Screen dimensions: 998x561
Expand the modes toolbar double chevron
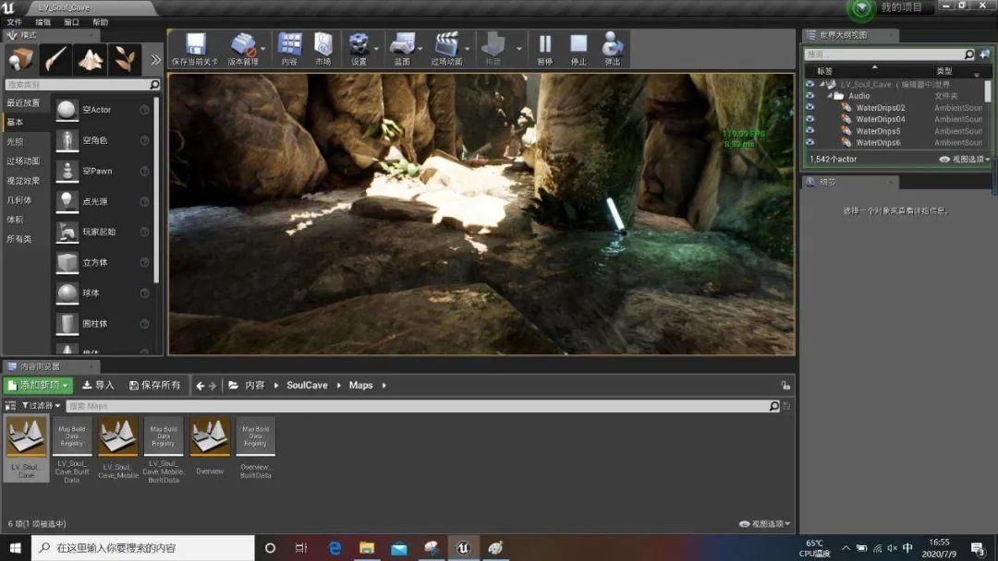click(155, 60)
